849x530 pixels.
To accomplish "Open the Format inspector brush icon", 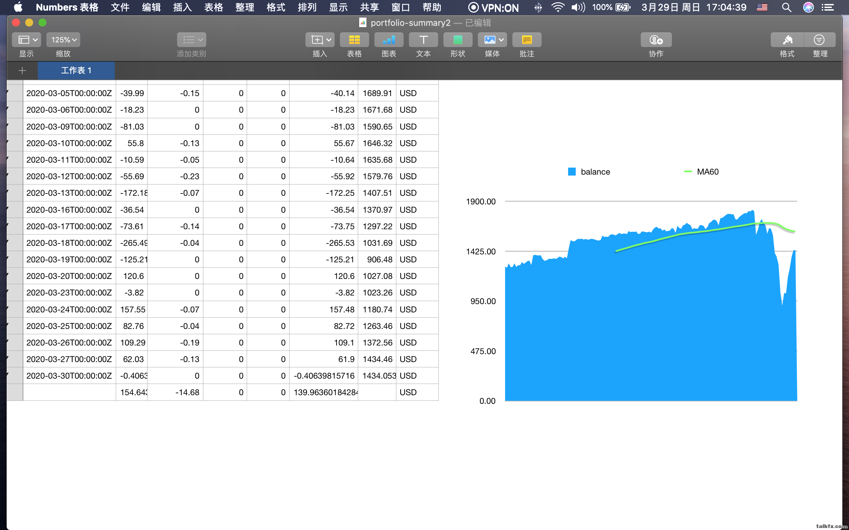I will pos(787,40).
